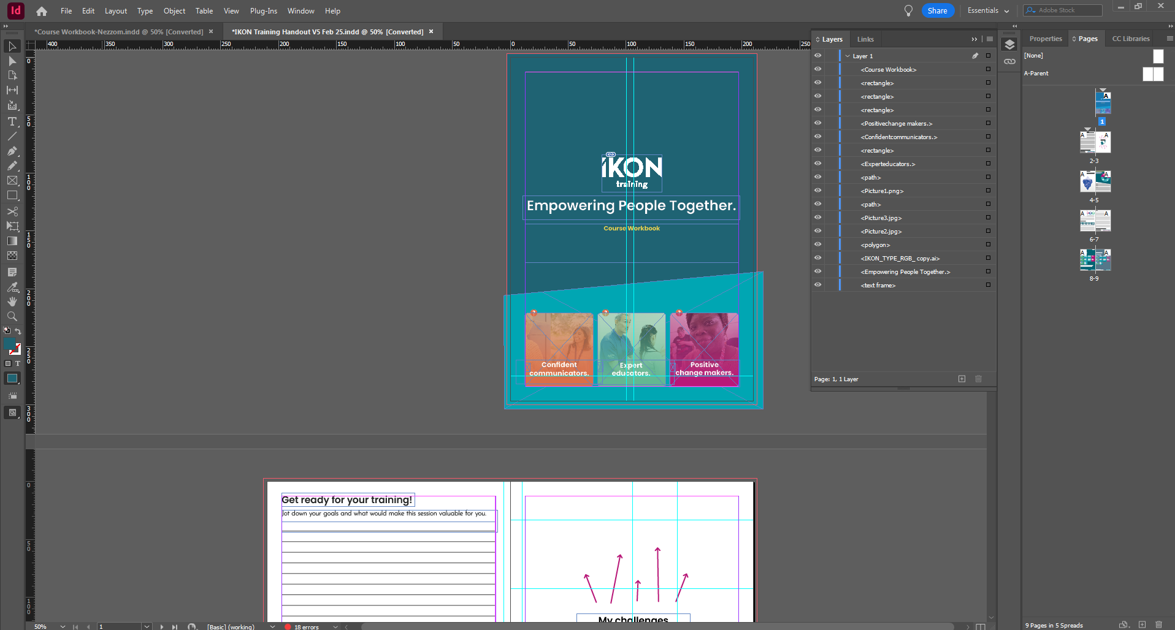Click the Fill color swatch in toolbar
The height and width of the screenshot is (630, 1175).
(x=9, y=344)
